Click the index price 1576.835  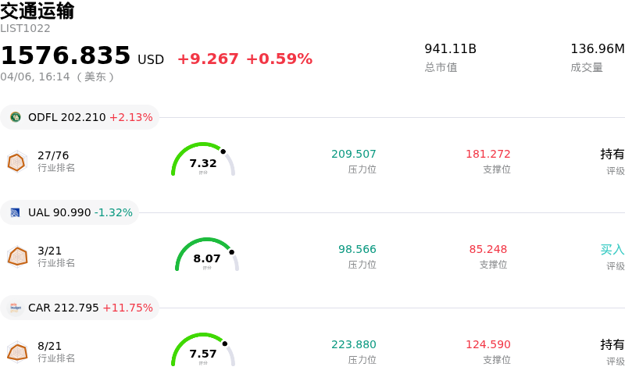66,55
